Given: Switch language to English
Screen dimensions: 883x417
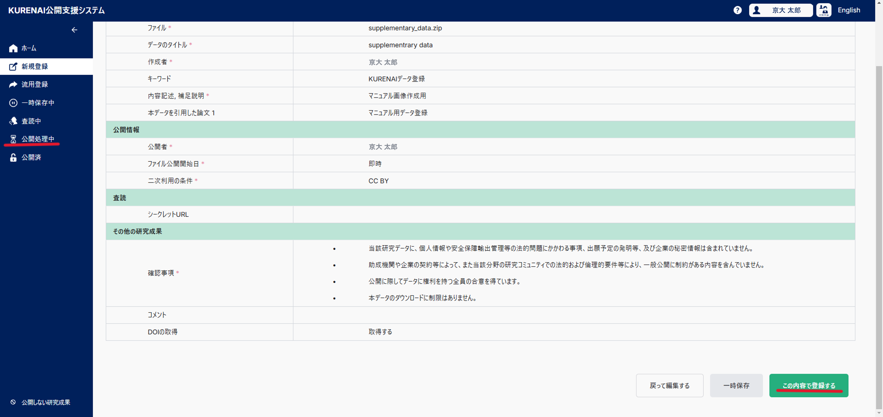Looking at the screenshot, I should [x=849, y=10].
